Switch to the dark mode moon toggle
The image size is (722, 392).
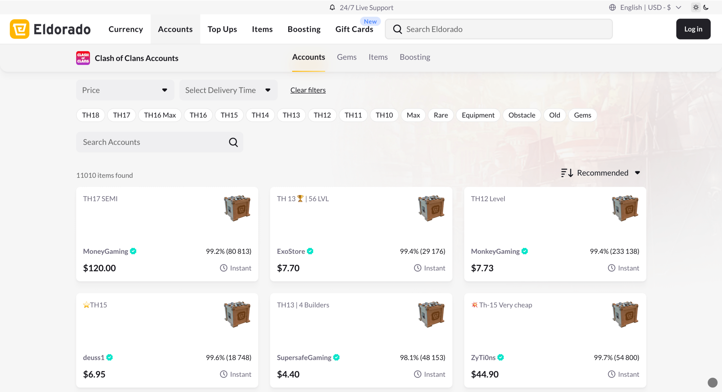tap(706, 8)
